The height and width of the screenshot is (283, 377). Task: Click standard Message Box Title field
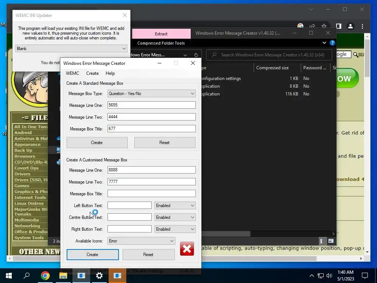[x=151, y=129]
